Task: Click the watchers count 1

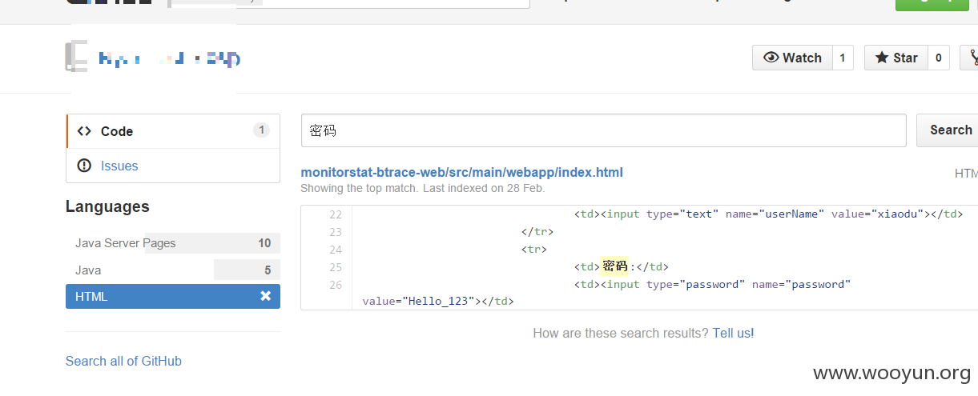Action: (x=842, y=58)
